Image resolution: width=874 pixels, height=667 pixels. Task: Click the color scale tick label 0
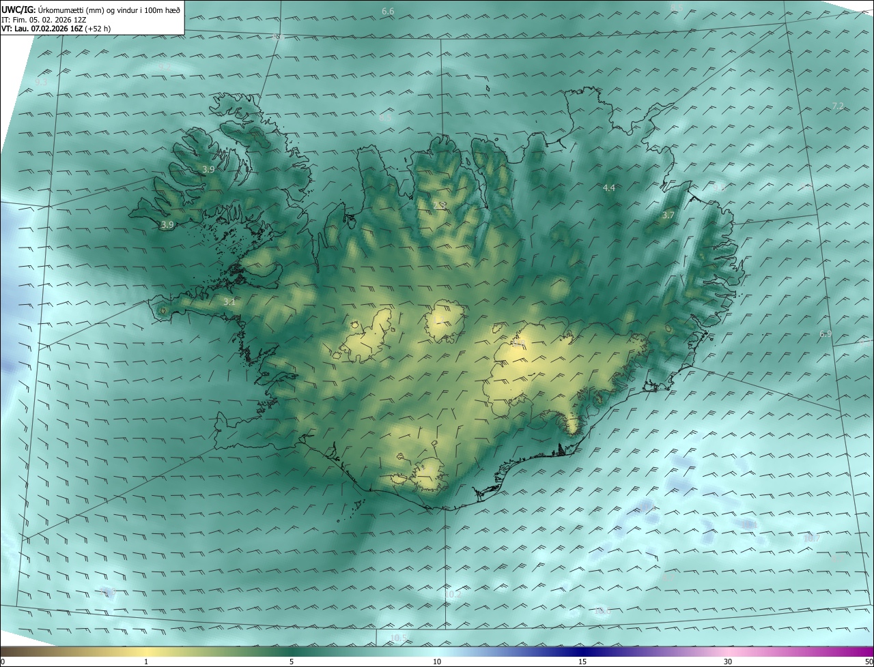tap(3, 662)
